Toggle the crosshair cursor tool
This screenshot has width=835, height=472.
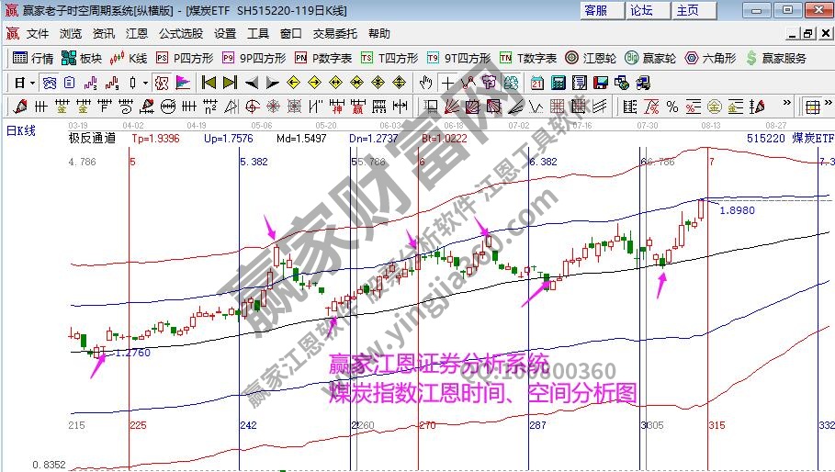(x=448, y=83)
